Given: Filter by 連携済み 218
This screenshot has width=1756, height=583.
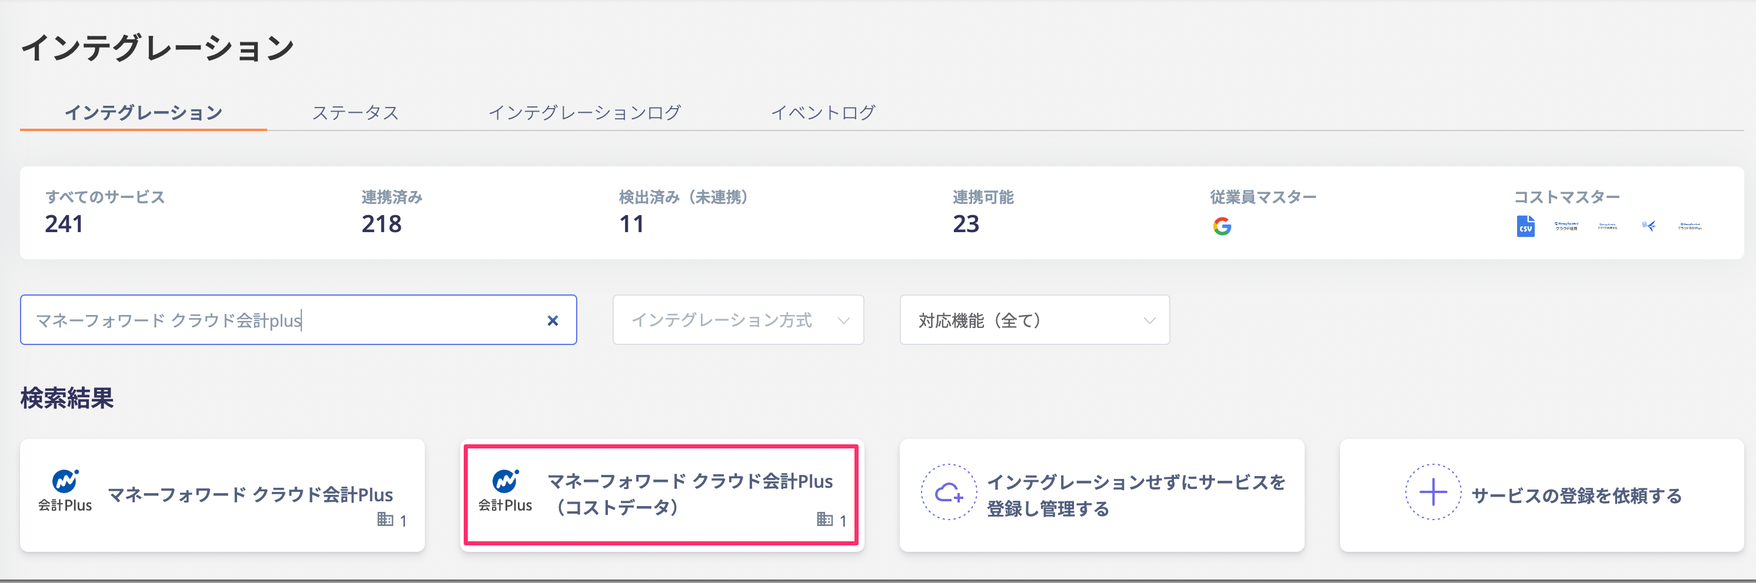Looking at the screenshot, I should pyautogui.click(x=392, y=212).
